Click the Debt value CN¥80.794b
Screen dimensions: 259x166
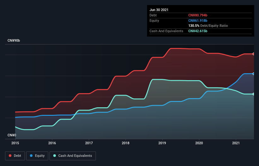tap(198, 15)
